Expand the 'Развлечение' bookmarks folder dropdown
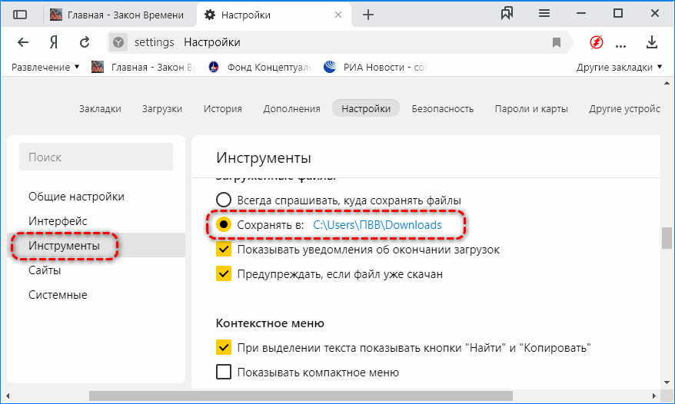 pyautogui.click(x=46, y=67)
